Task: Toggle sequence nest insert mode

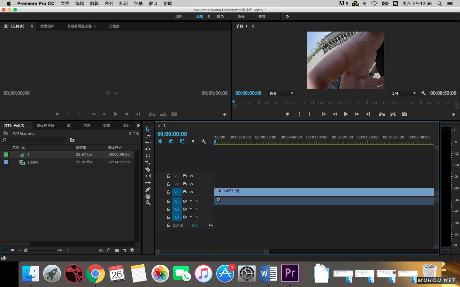Action: click(x=160, y=141)
